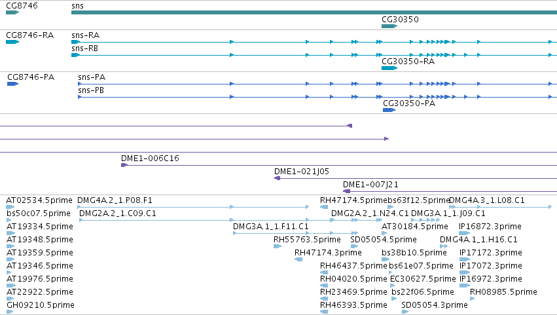Click the arrow glyph under CG8746-PA
Screen dimensions: 557x315
click(x=13, y=84)
